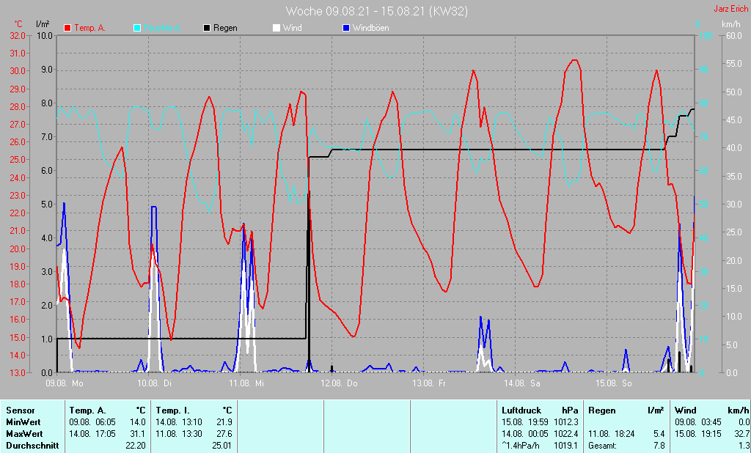Click the 14.08. Sa date marker
Viewport: 751px width, 453px height.
click(x=527, y=383)
